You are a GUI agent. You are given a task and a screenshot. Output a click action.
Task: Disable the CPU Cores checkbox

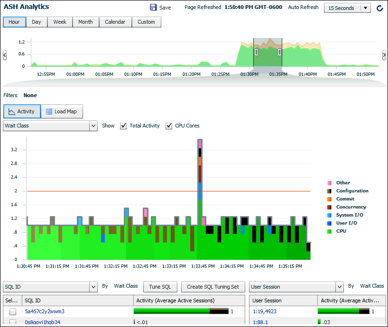(x=169, y=126)
